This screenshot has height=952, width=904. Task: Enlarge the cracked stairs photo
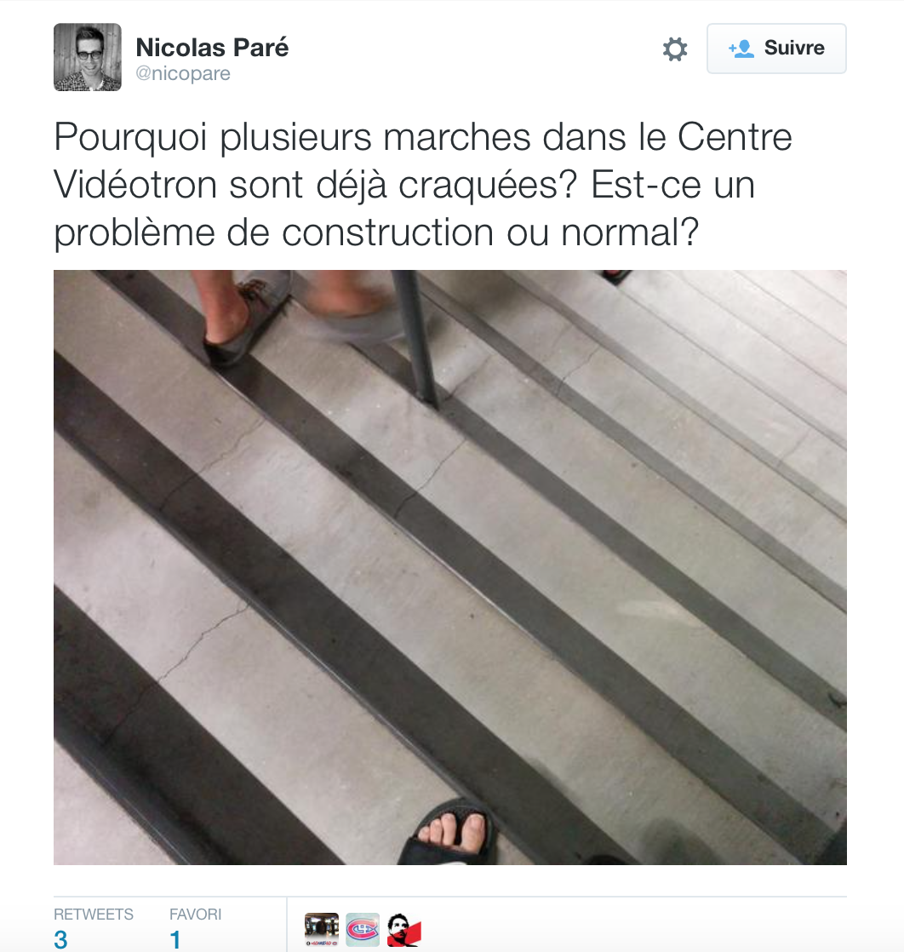click(x=450, y=567)
